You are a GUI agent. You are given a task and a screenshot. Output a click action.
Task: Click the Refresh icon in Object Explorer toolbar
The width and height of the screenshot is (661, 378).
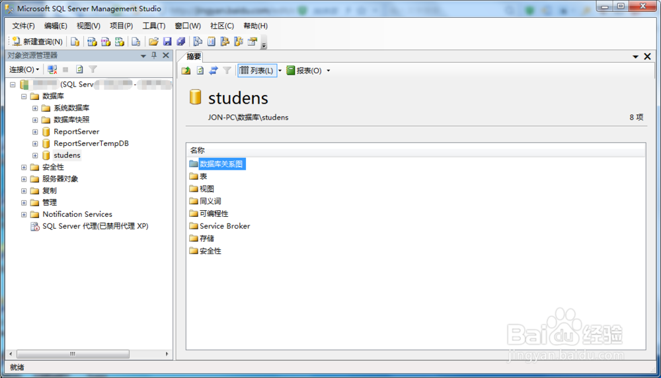pos(79,69)
